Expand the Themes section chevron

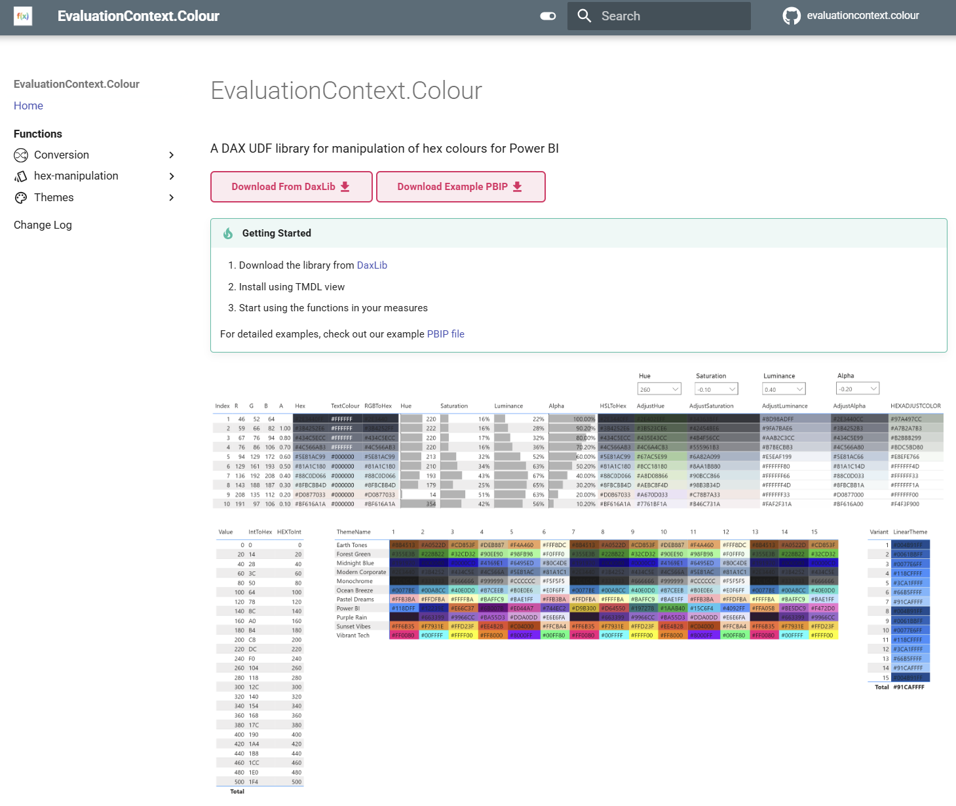click(x=172, y=198)
